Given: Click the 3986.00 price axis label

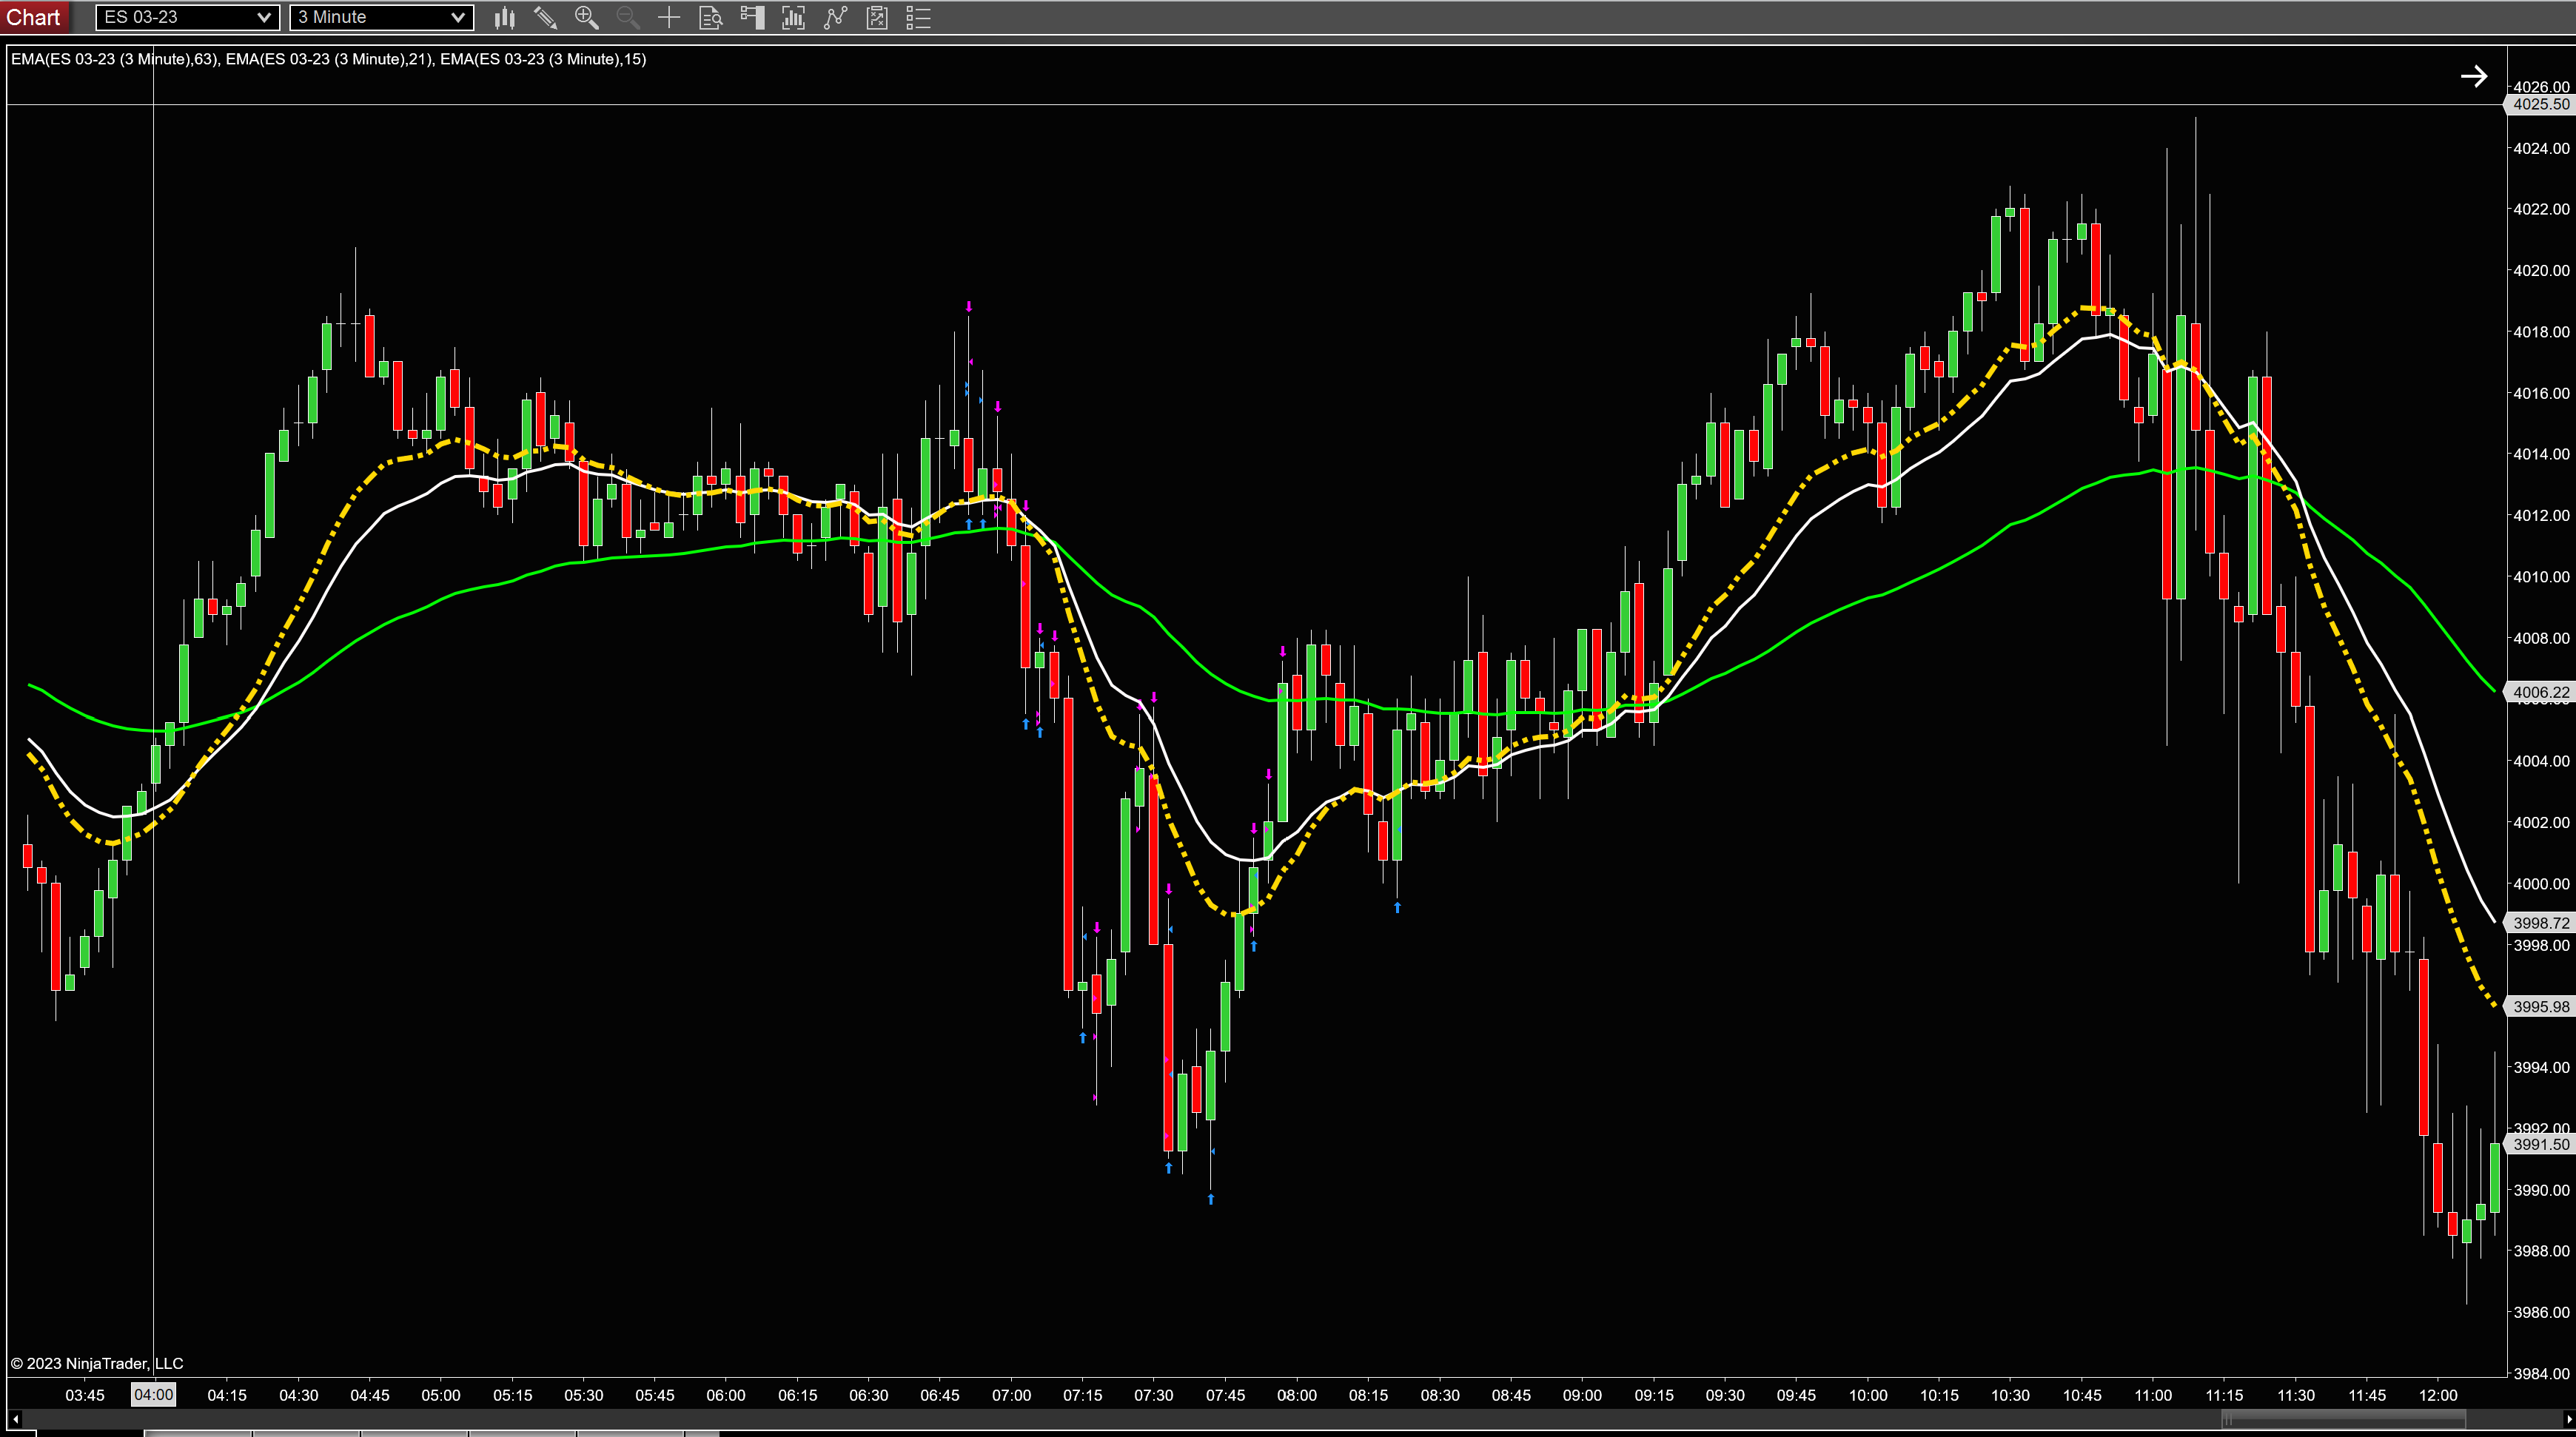Looking at the screenshot, I should coord(2541,1313).
